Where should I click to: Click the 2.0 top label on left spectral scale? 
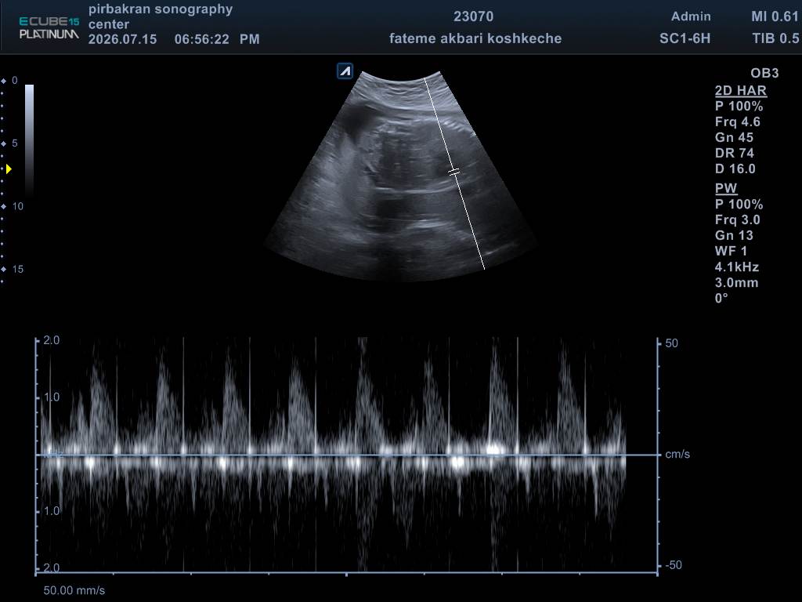coord(51,340)
